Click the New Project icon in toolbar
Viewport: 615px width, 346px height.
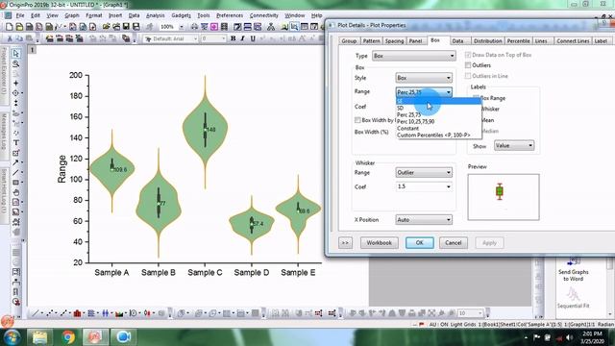tap(9, 27)
